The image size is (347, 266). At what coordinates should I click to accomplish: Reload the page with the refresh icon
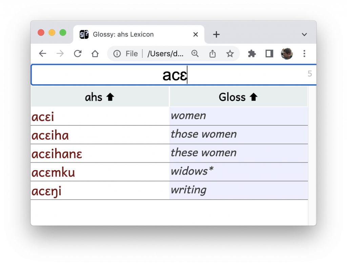click(78, 54)
